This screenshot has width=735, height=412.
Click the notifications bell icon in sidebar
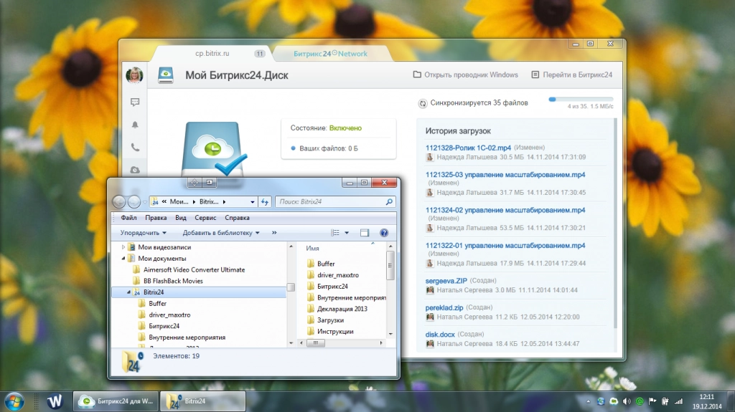(x=134, y=125)
